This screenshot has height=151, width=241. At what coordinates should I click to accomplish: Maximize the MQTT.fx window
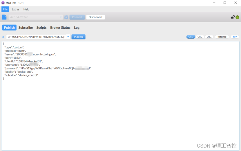[225, 3]
